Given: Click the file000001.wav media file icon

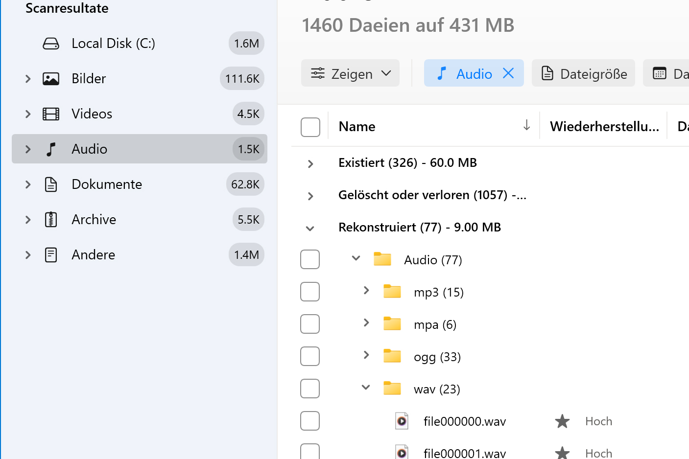Looking at the screenshot, I should (x=402, y=452).
